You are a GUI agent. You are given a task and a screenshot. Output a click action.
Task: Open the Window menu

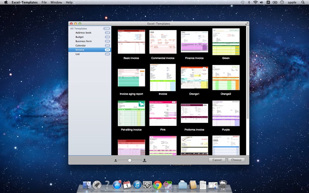pyautogui.click(x=56, y=2)
